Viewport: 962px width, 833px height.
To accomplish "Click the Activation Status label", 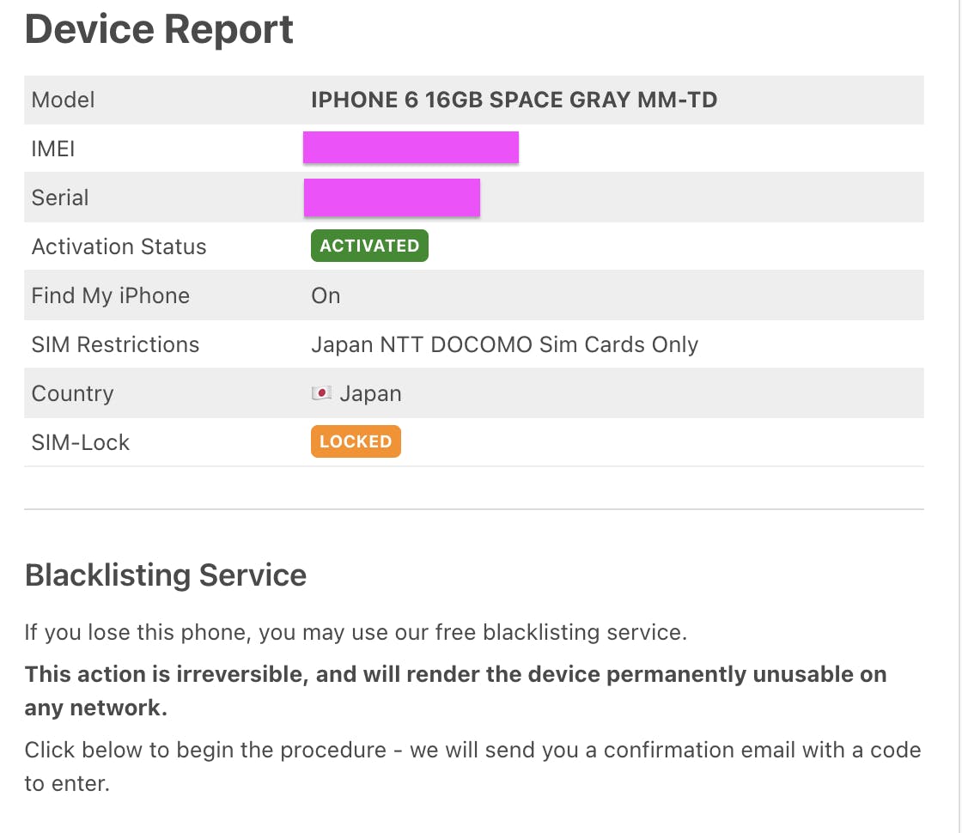I will (119, 246).
